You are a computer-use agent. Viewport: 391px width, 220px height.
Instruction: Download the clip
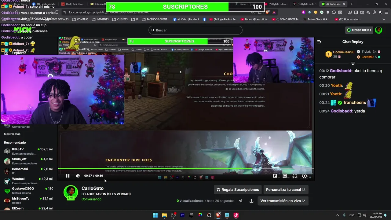251,201
